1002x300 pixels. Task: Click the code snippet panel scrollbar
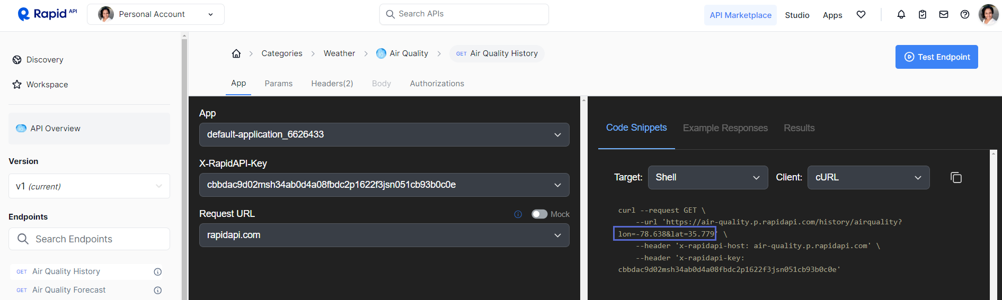pos(994,228)
